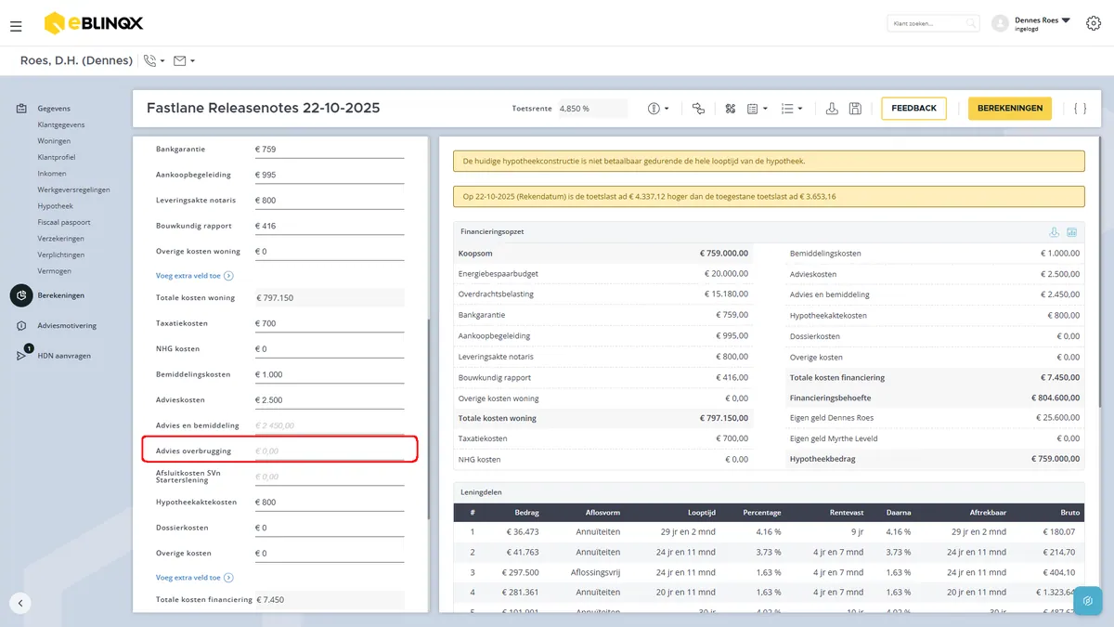Open Fiscaal paspoort in sidebar

coord(64,223)
